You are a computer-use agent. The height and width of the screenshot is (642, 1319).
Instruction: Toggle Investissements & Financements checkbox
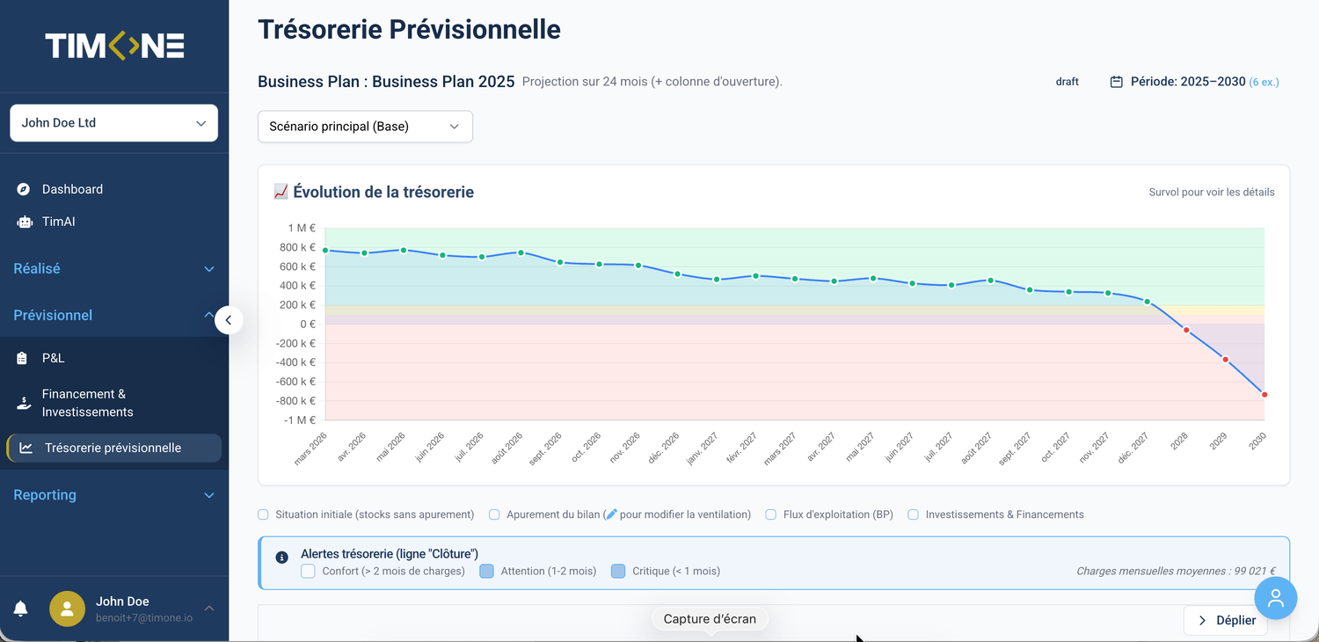pyautogui.click(x=914, y=514)
